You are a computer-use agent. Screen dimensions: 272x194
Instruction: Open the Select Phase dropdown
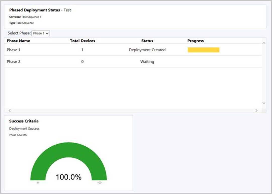point(41,33)
